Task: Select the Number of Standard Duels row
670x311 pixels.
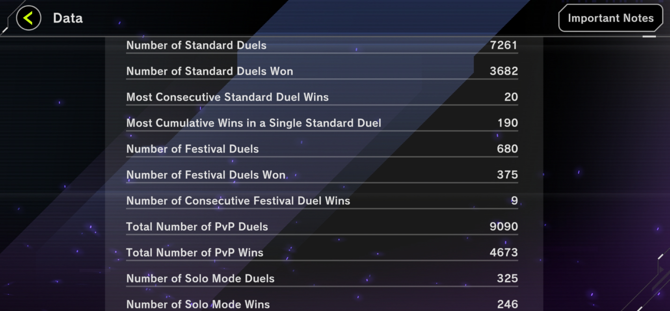Action: (322, 45)
